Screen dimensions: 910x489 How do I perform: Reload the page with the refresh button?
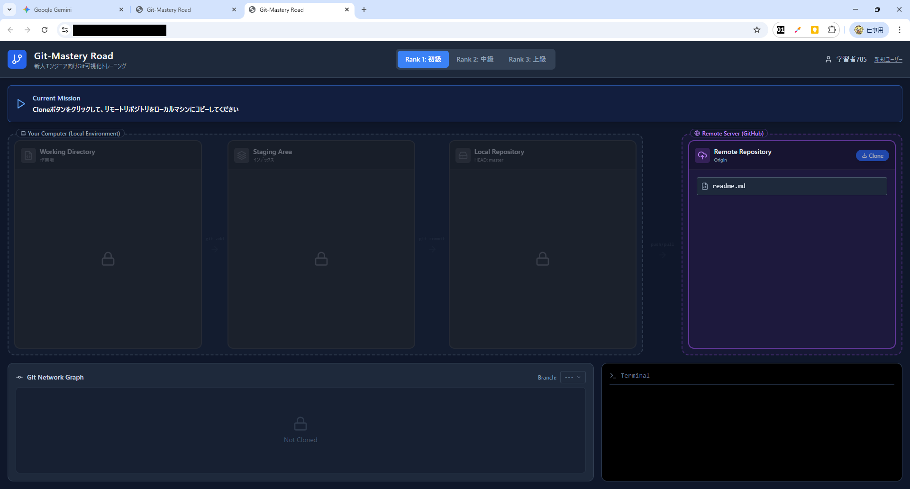pyautogui.click(x=45, y=30)
